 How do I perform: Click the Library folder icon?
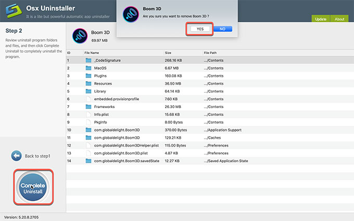click(x=88, y=91)
